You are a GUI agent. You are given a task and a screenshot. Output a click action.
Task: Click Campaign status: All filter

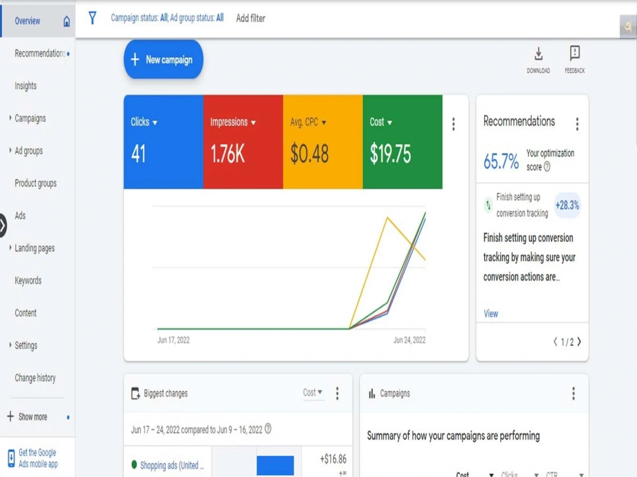tap(140, 18)
